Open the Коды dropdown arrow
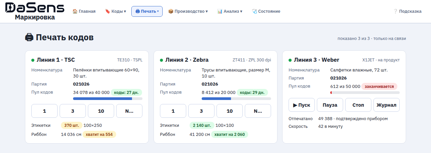 [x=125, y=11]
